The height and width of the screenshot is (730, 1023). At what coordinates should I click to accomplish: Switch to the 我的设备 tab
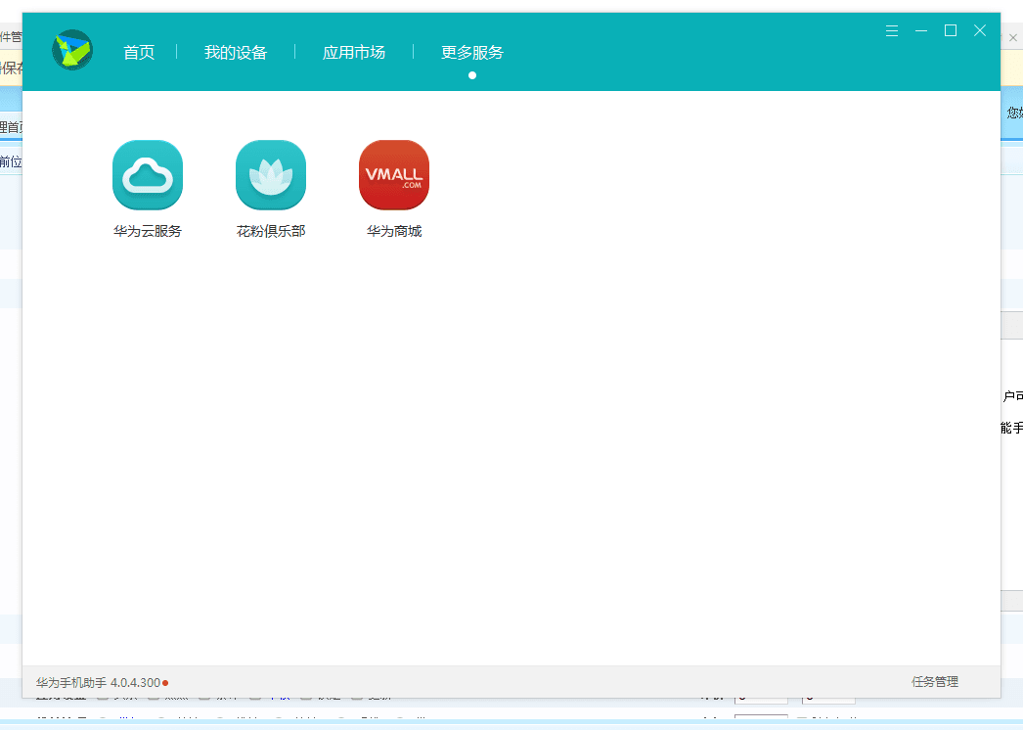[236, 52]
